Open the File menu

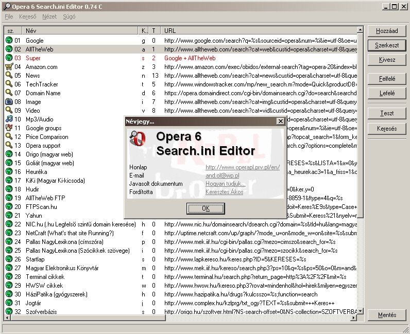pos(9,17)
